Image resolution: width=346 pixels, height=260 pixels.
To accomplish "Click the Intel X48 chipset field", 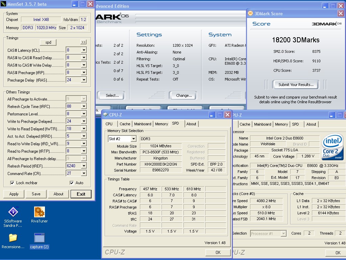I will 41,20.
